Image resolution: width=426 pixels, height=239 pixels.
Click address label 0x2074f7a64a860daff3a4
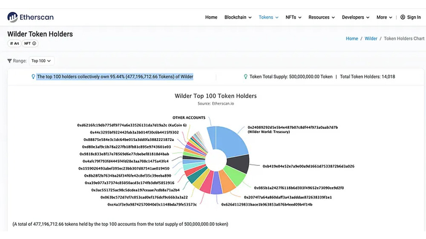288,197
